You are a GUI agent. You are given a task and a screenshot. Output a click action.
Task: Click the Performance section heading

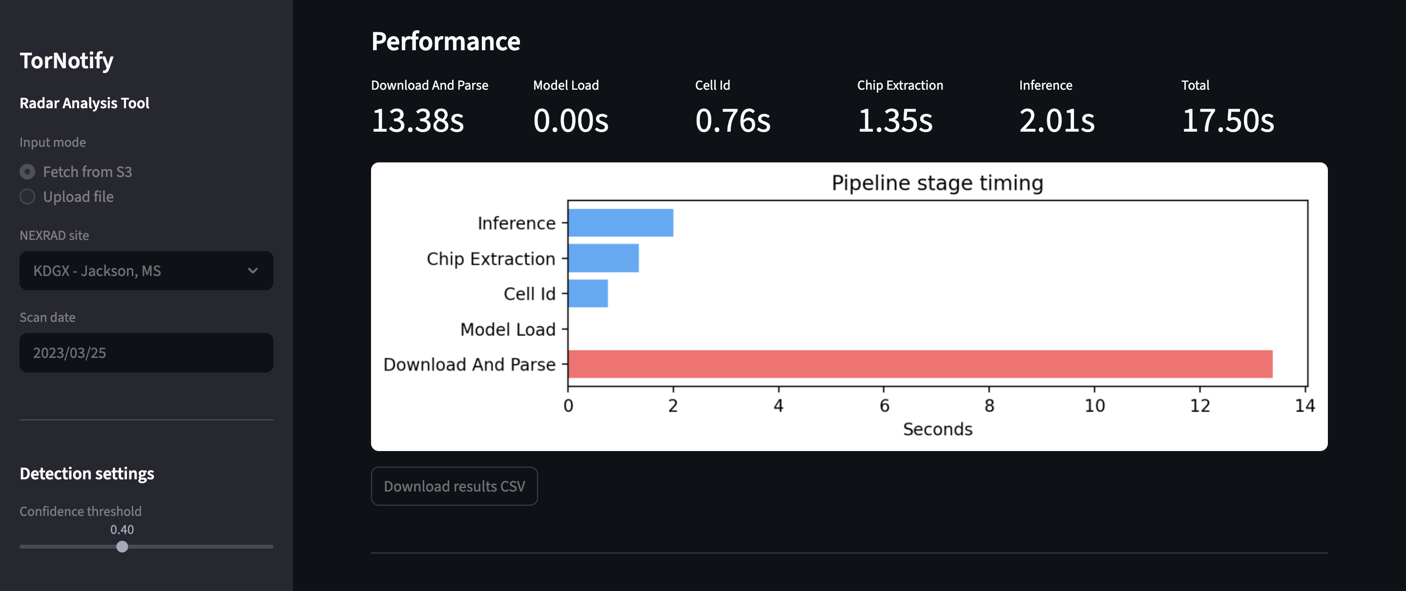tap(445, 41)
